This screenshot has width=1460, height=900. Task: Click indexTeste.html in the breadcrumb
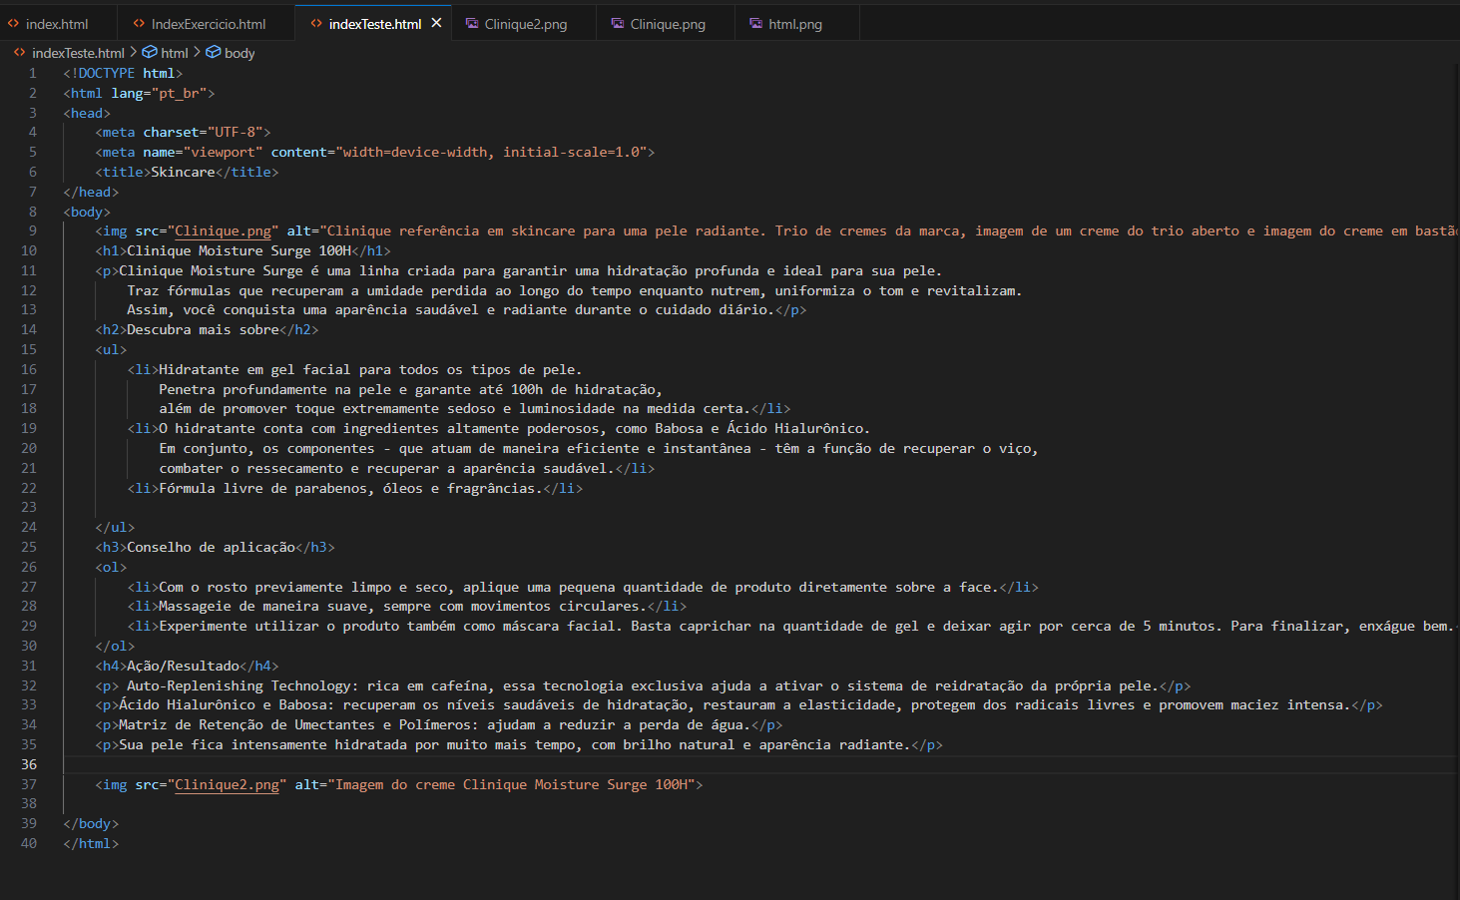coord(78,53)
